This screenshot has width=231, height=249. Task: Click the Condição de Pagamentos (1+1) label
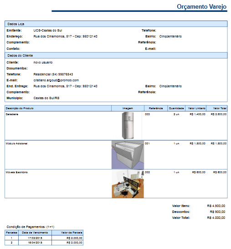[31, 227]
